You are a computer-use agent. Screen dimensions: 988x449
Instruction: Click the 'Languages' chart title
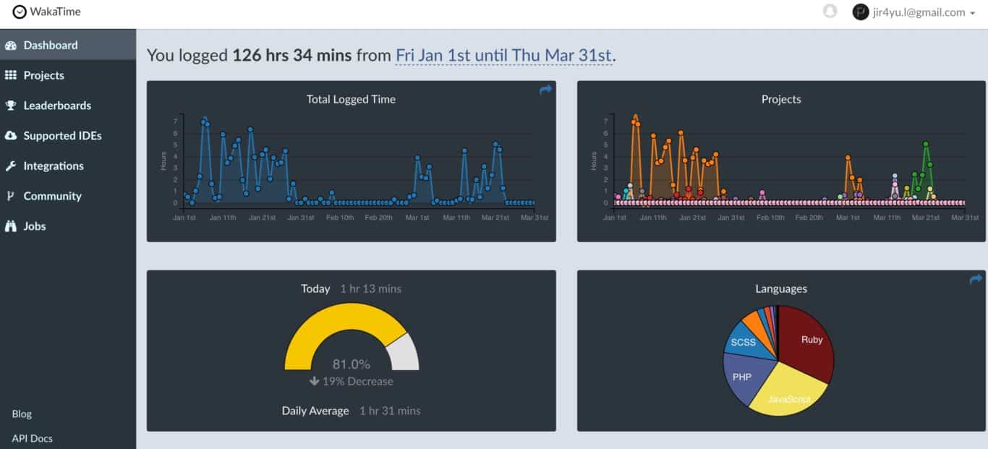point(781,288)
